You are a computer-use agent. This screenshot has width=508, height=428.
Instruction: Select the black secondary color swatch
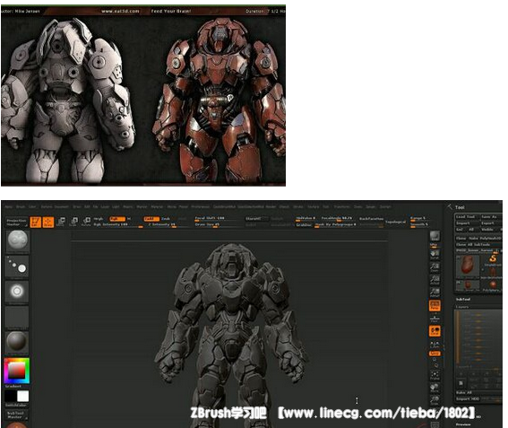pos(11,397)
